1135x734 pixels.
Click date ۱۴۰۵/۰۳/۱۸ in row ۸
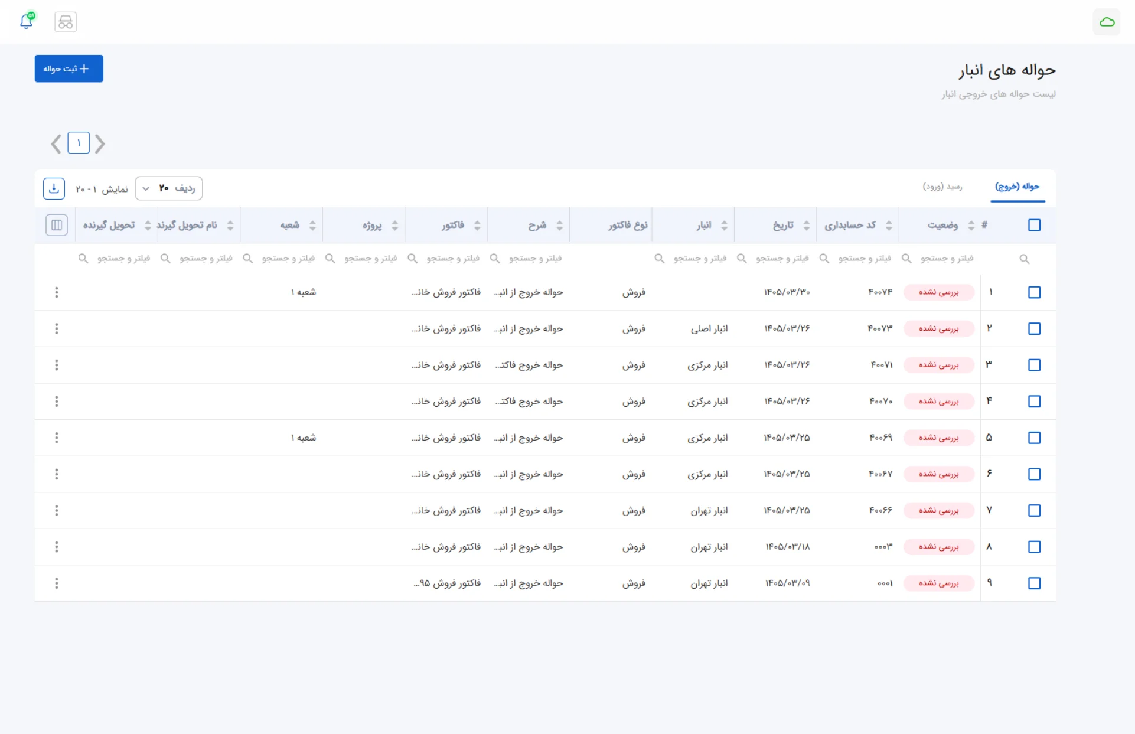788,547
